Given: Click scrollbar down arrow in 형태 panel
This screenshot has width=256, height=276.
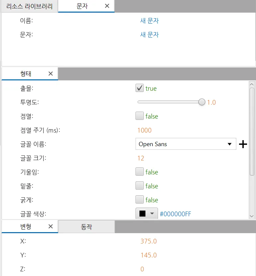Looking at the screenshot, I should [252, 216].
